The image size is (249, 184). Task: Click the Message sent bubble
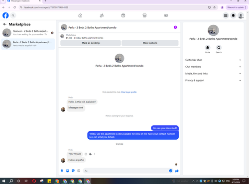click(76, 108)
